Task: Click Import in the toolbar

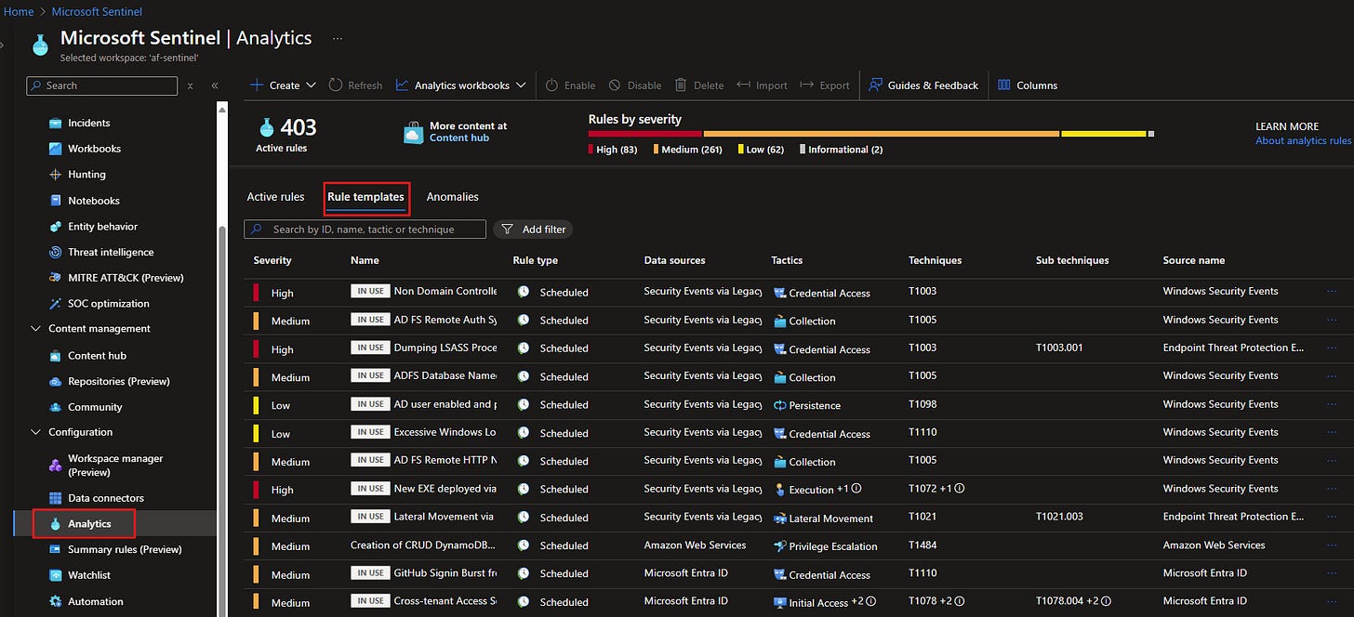Action: [x=762, y=85]
